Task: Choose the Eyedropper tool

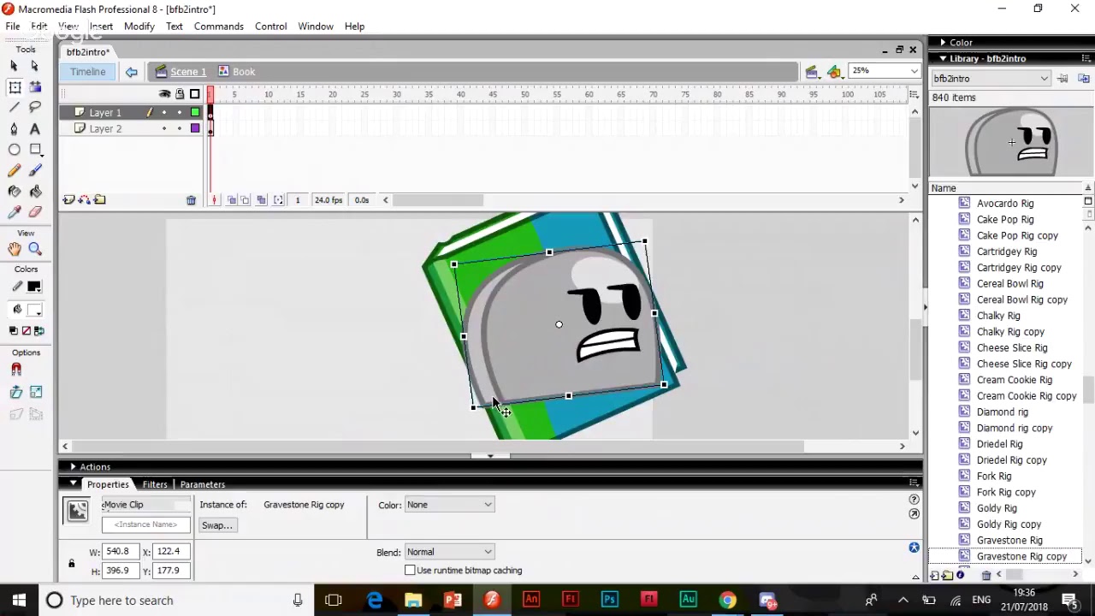Action: click(x=15, y=212)
